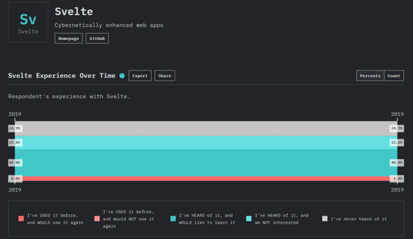Select legend text 'I've USED it before, and WOULD use it again'
The height and width of the screenshot is (239, 413).
pyautogui.click(x=55, y=219)
